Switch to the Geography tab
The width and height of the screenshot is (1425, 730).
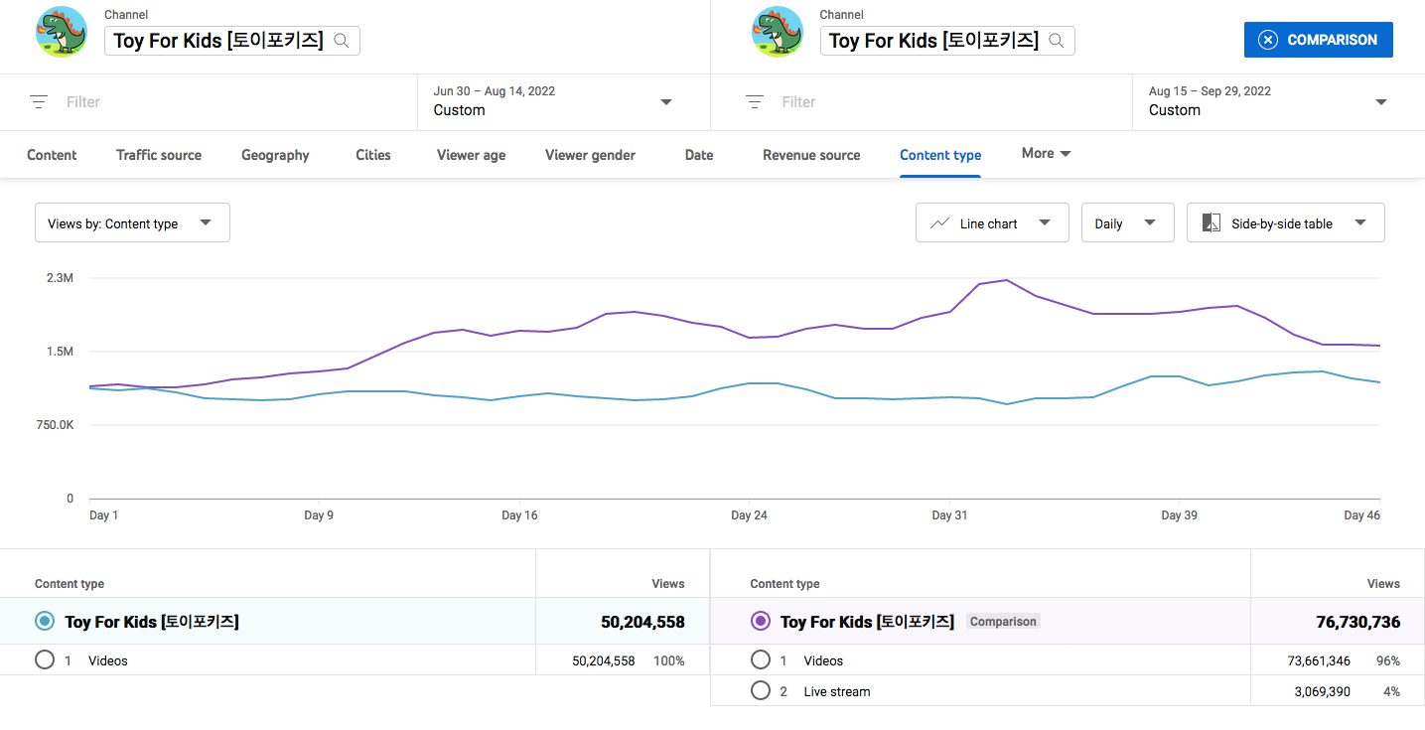tap(275, 155)
